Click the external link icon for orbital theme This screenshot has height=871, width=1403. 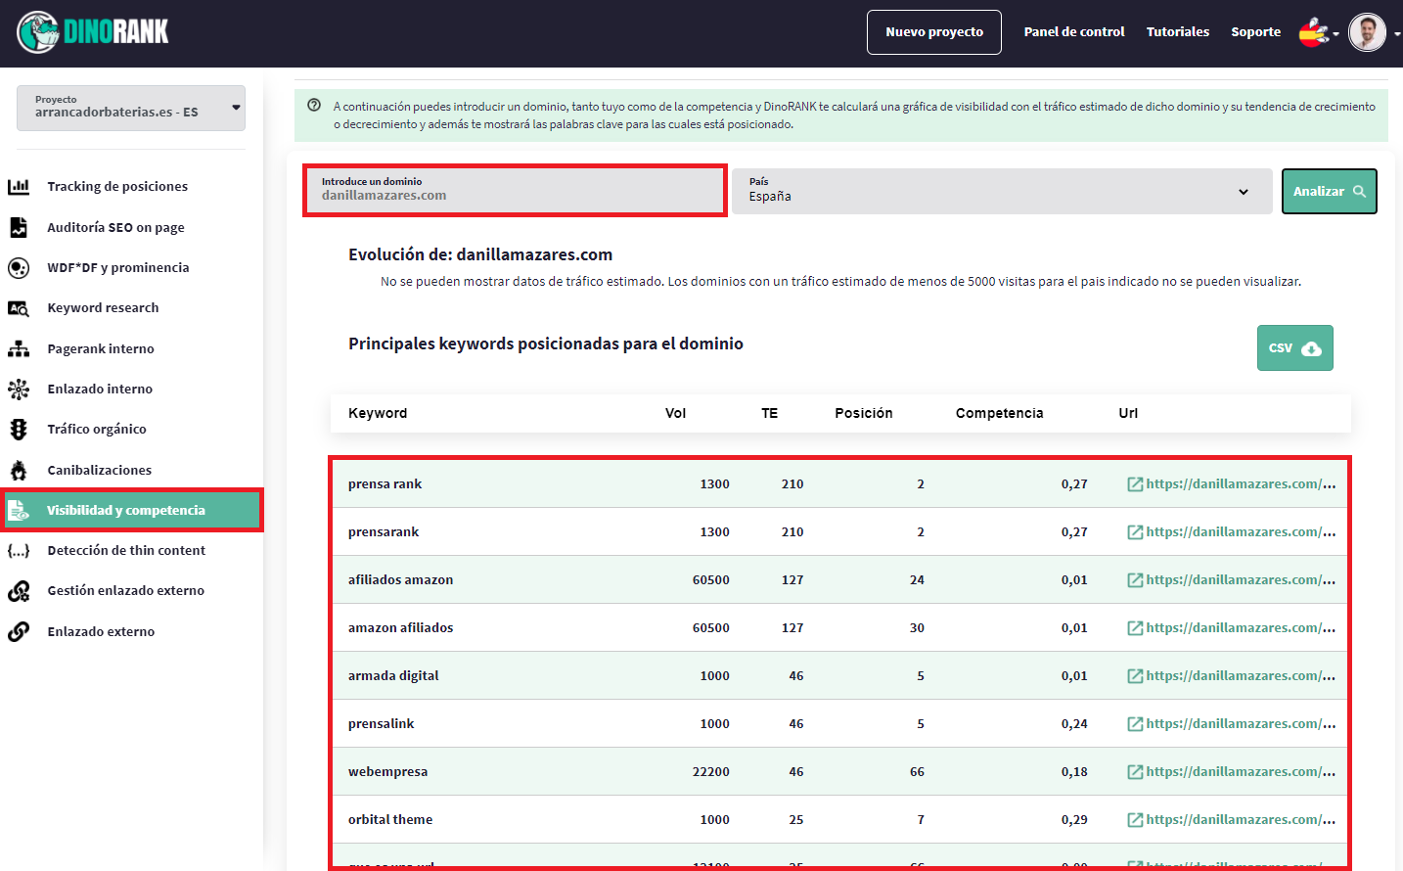point(1135,820)
